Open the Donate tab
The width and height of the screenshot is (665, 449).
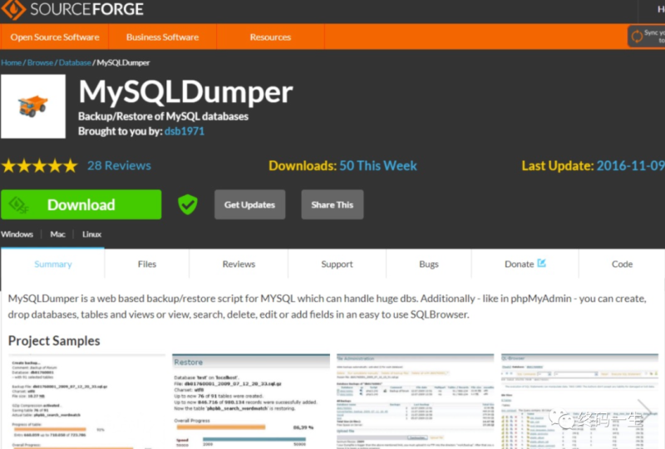click(525, 264)
